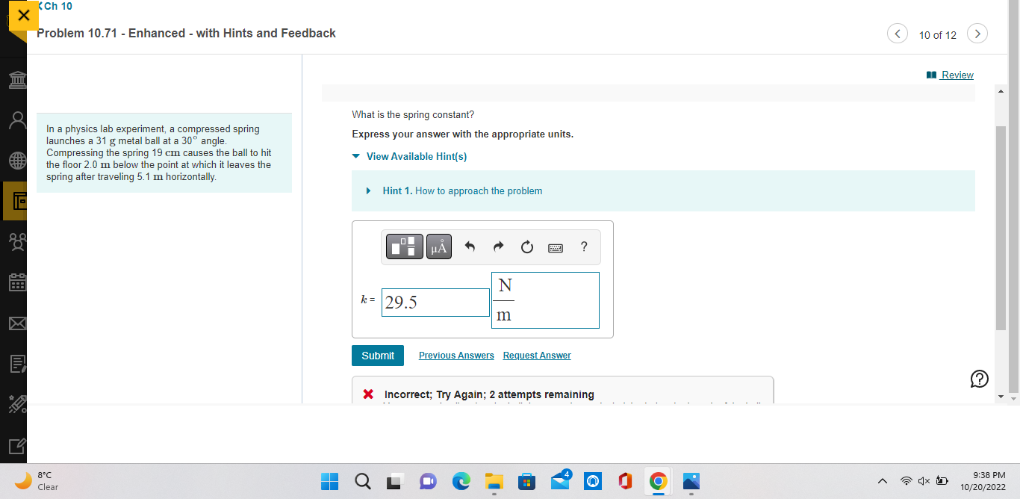Screen dimensions: 1020x499
Task: Select the equation templates palette icon
Action: click(x=404, y=247)
